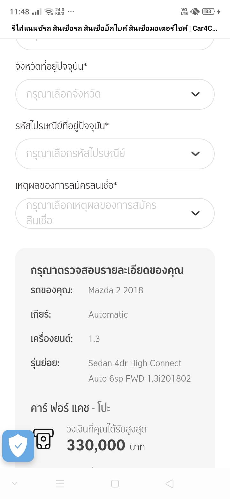Tap the คาร์ ฟอร์ แคช - โปะ heading

[x=70, y=408]
